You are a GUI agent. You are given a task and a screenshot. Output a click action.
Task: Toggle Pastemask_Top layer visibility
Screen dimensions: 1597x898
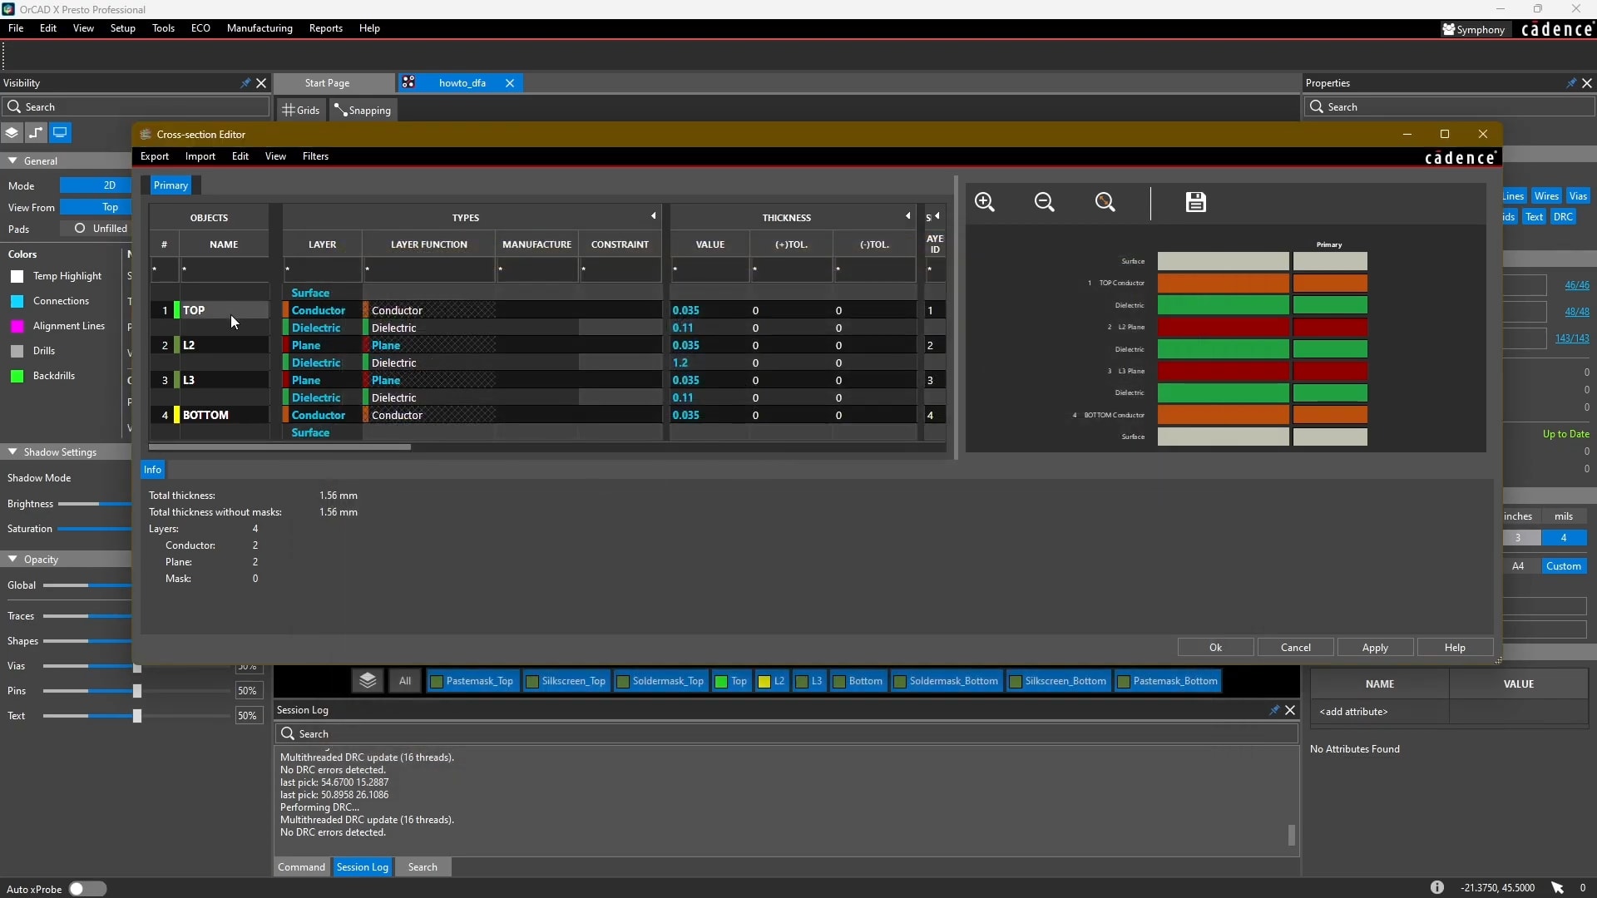coord(472,681)
